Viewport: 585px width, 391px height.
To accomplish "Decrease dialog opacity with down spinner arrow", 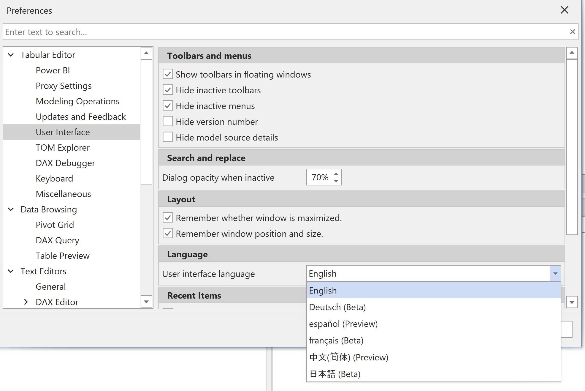I will pyautogui.click(x=336, y=181).
